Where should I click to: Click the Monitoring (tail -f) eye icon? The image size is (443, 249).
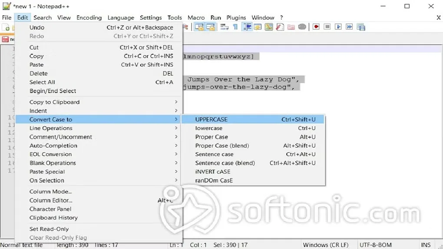pos(302,27)
